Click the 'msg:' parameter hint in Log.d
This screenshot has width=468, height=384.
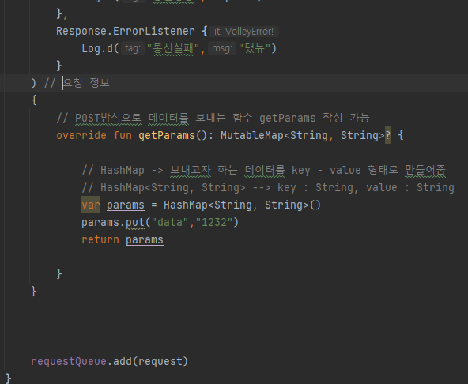(x=222, y=48)
